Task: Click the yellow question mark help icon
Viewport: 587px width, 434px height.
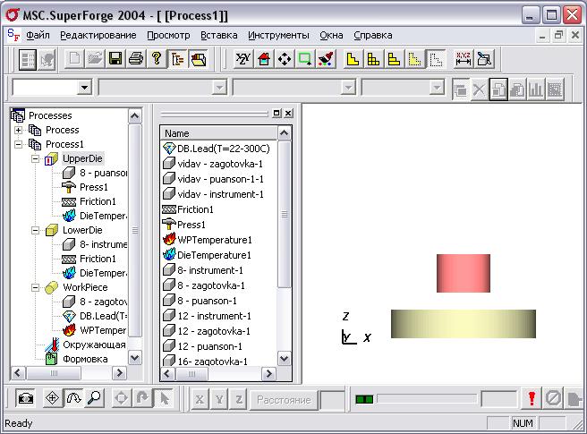Action: tap(157, 59)
